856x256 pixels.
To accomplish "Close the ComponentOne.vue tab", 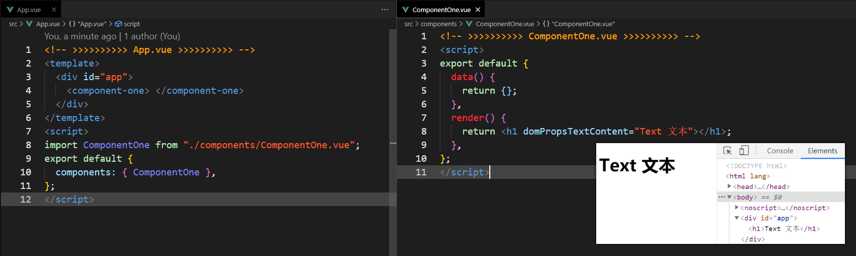I will (478, 10).
